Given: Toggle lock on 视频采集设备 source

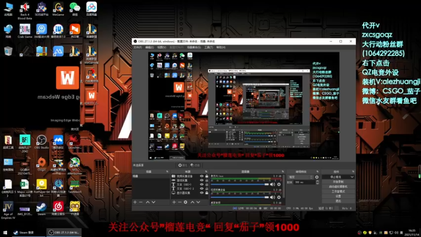Looking at the screenshot, I should [x=207, y=176].
